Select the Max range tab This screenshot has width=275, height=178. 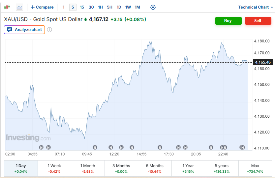coord(255,168)
